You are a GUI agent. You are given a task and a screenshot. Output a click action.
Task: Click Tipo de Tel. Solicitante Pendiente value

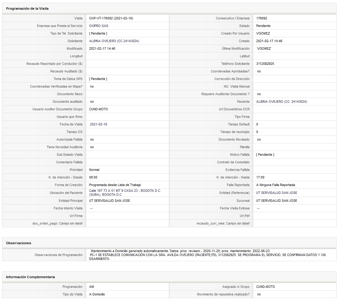click(x=98, y=33)
